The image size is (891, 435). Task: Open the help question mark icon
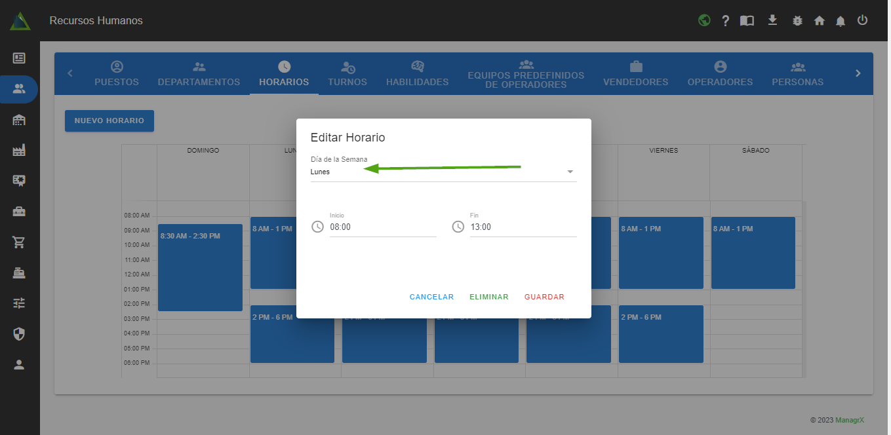point(725,21)
